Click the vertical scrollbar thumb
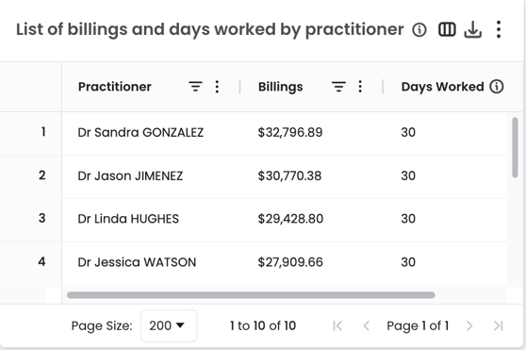This screenshot has width=526, height=350. (x=515, y=147)
